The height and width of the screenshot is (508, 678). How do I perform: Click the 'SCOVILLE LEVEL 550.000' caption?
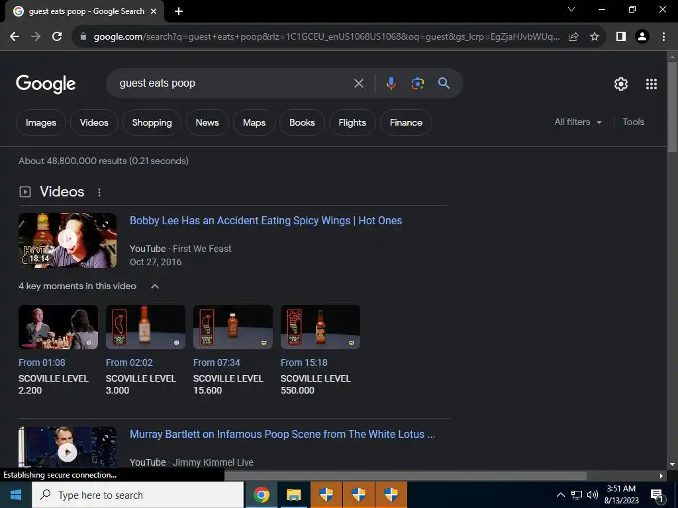click(316, 384)
